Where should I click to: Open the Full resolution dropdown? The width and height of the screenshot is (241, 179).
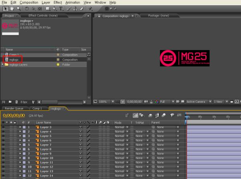[x=167, y=102]
